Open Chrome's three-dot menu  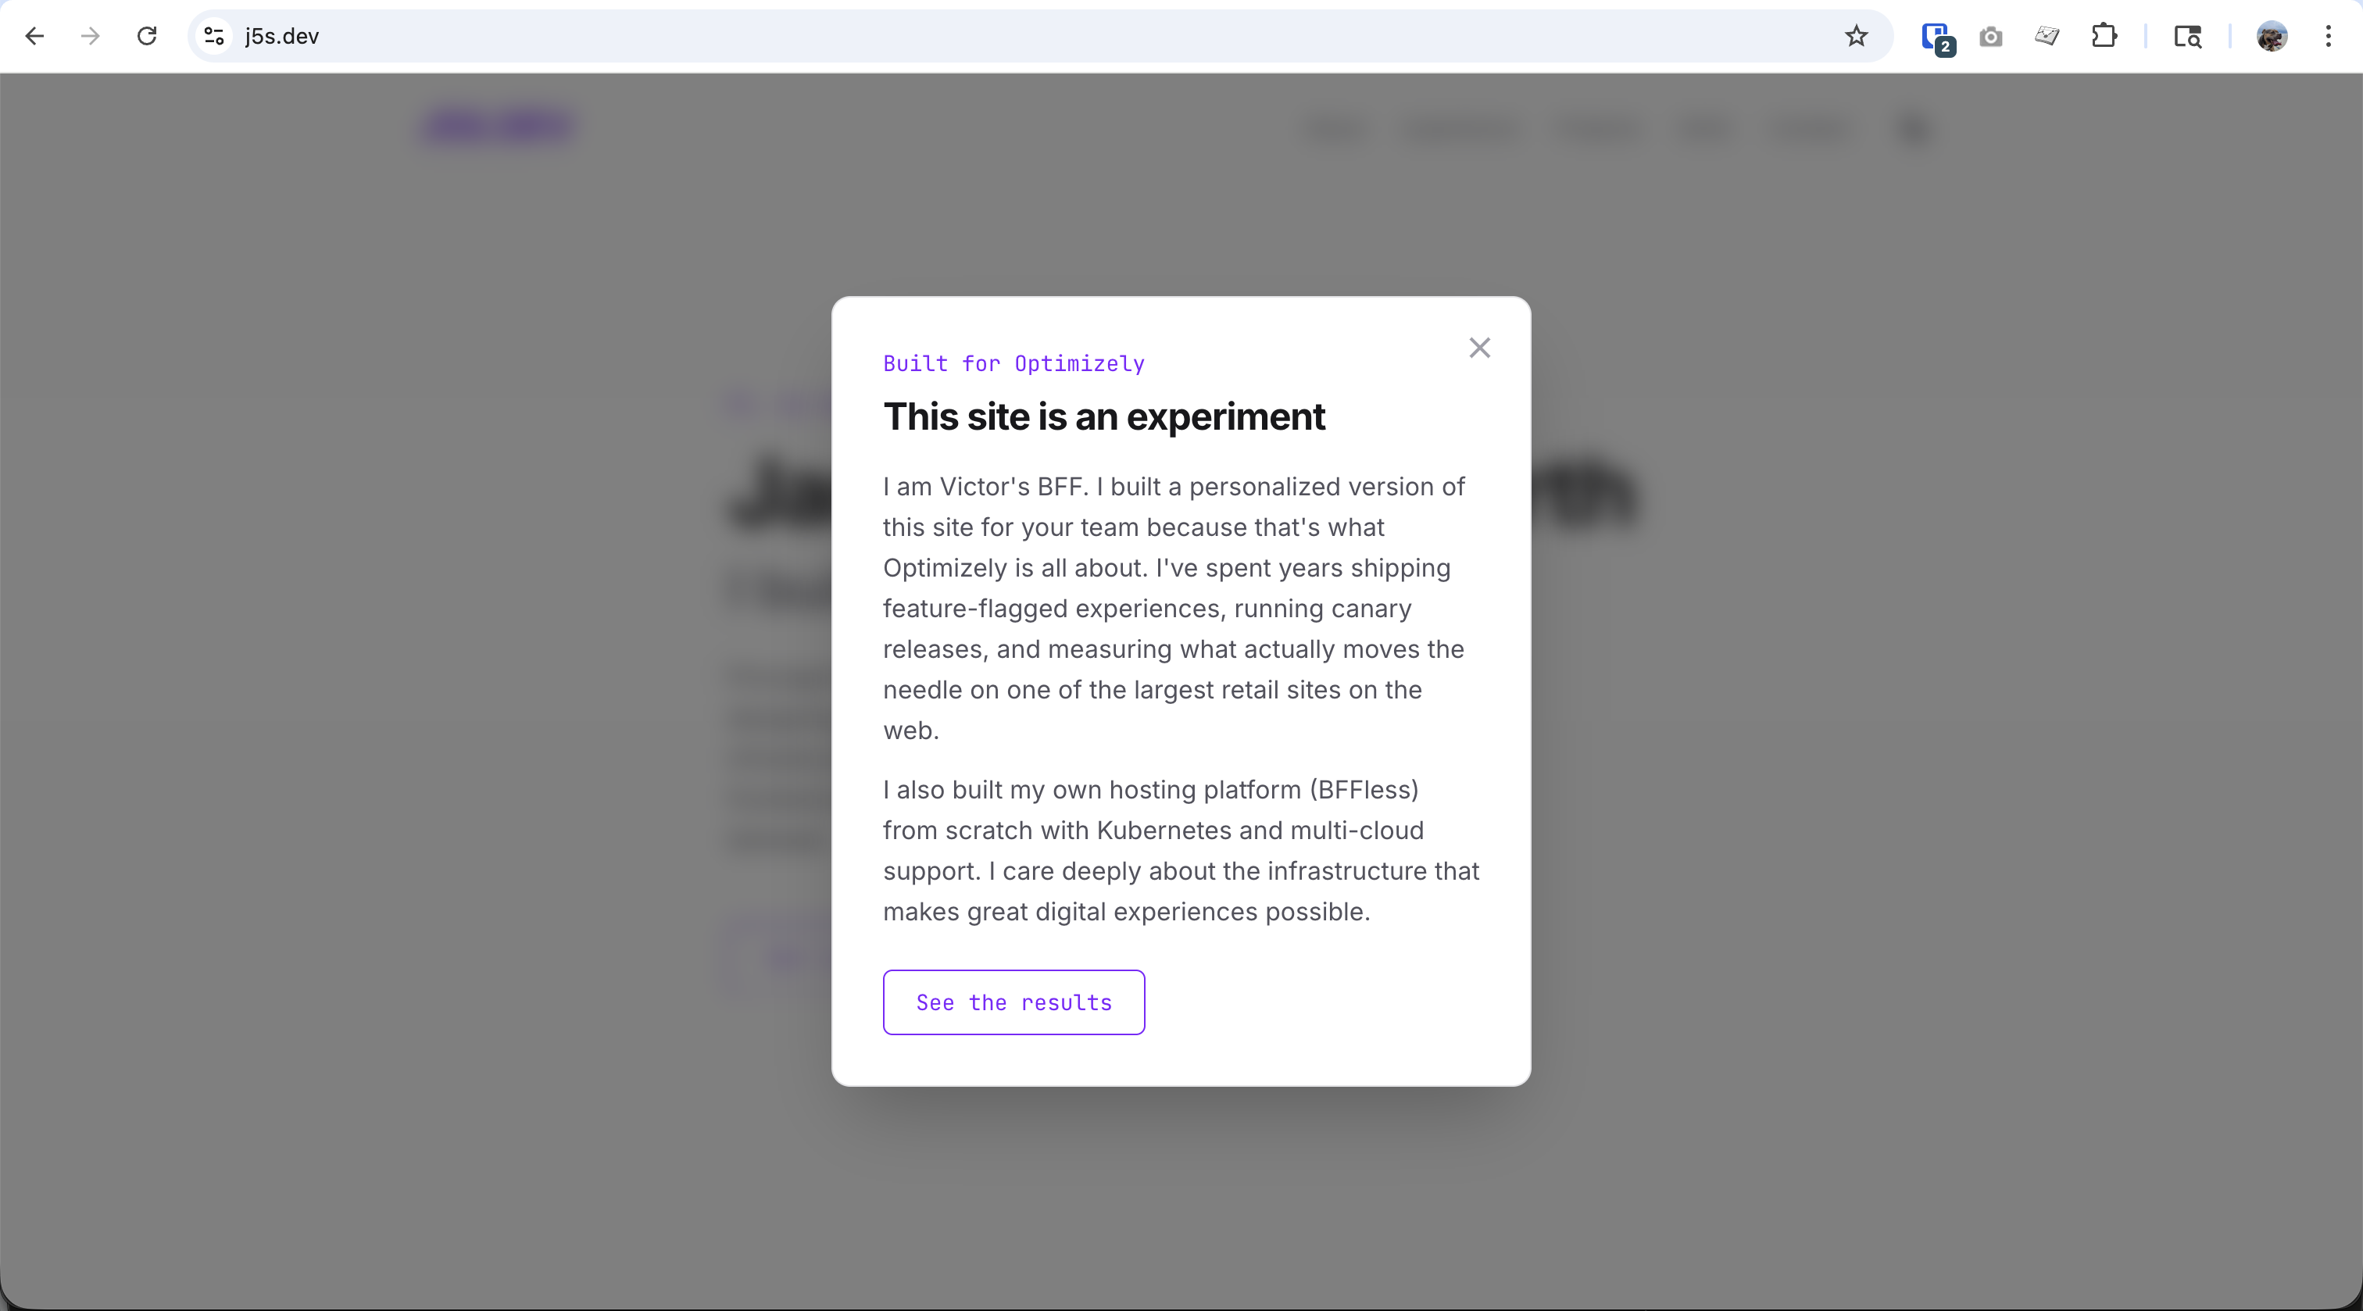[2328, 36]
